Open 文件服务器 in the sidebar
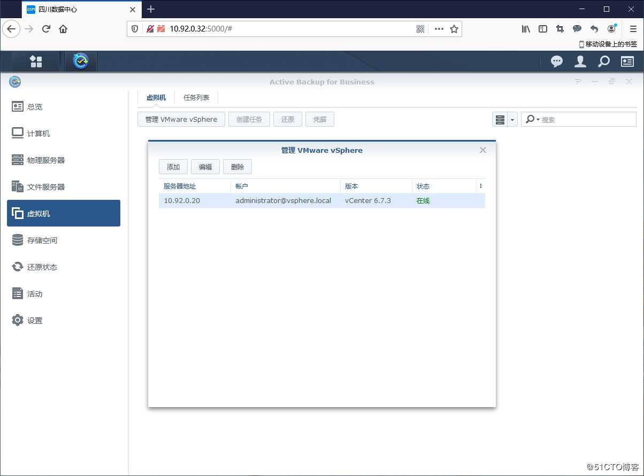Viewport: 644px width, 476px height. tap(64, 186)
